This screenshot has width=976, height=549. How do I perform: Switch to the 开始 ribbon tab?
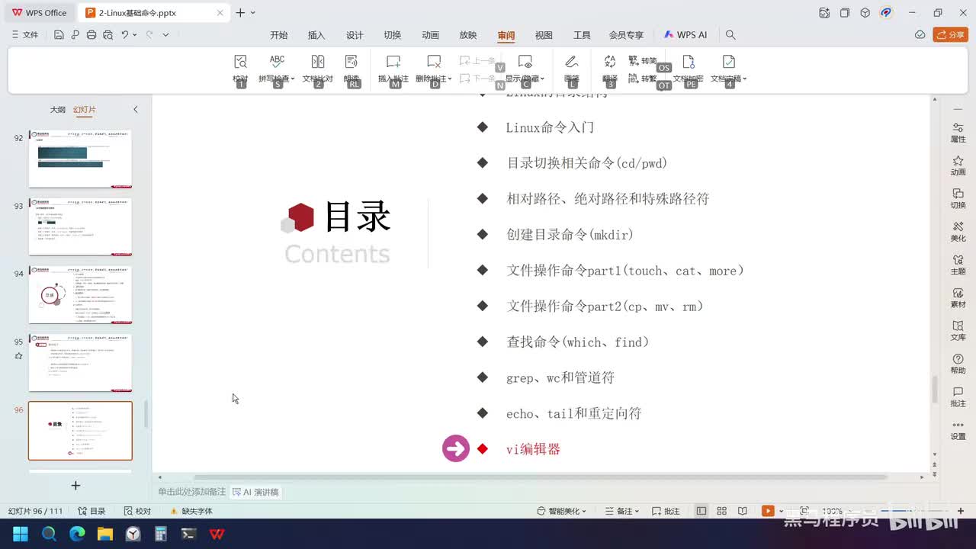(279, 35)
